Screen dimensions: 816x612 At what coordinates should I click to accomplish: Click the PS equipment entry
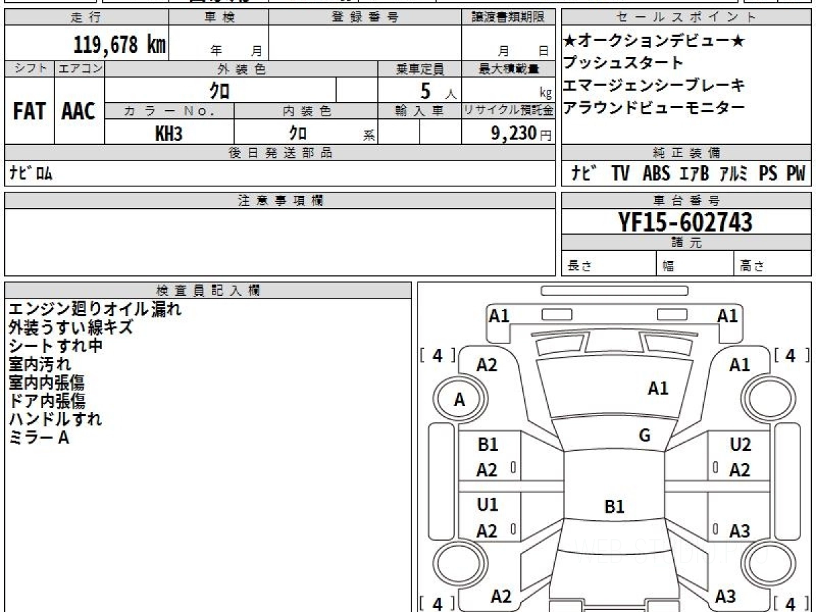tap(768, 174)
